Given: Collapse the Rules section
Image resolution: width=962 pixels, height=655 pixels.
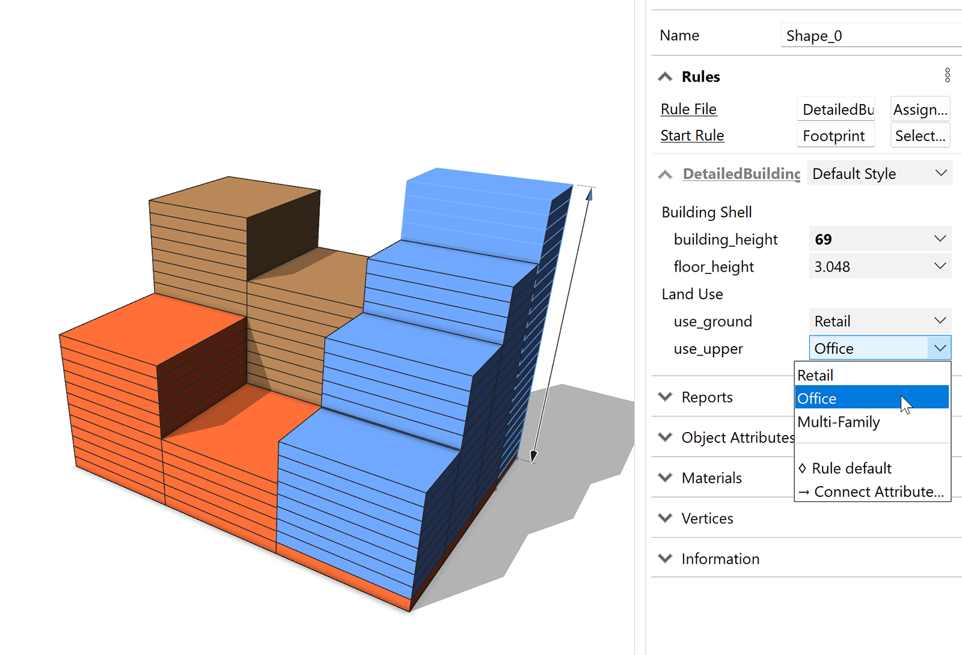Looking at the screenshot, I should (664, 76).
